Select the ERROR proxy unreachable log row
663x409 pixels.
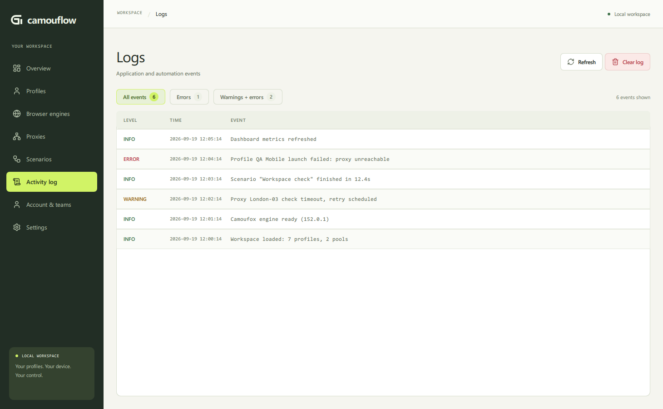click(383, 159)
